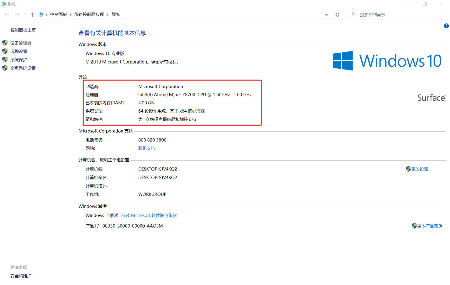Click the computer icon in the address bar
The height and width of the screenshot is (285, 450).
point(41,14)
